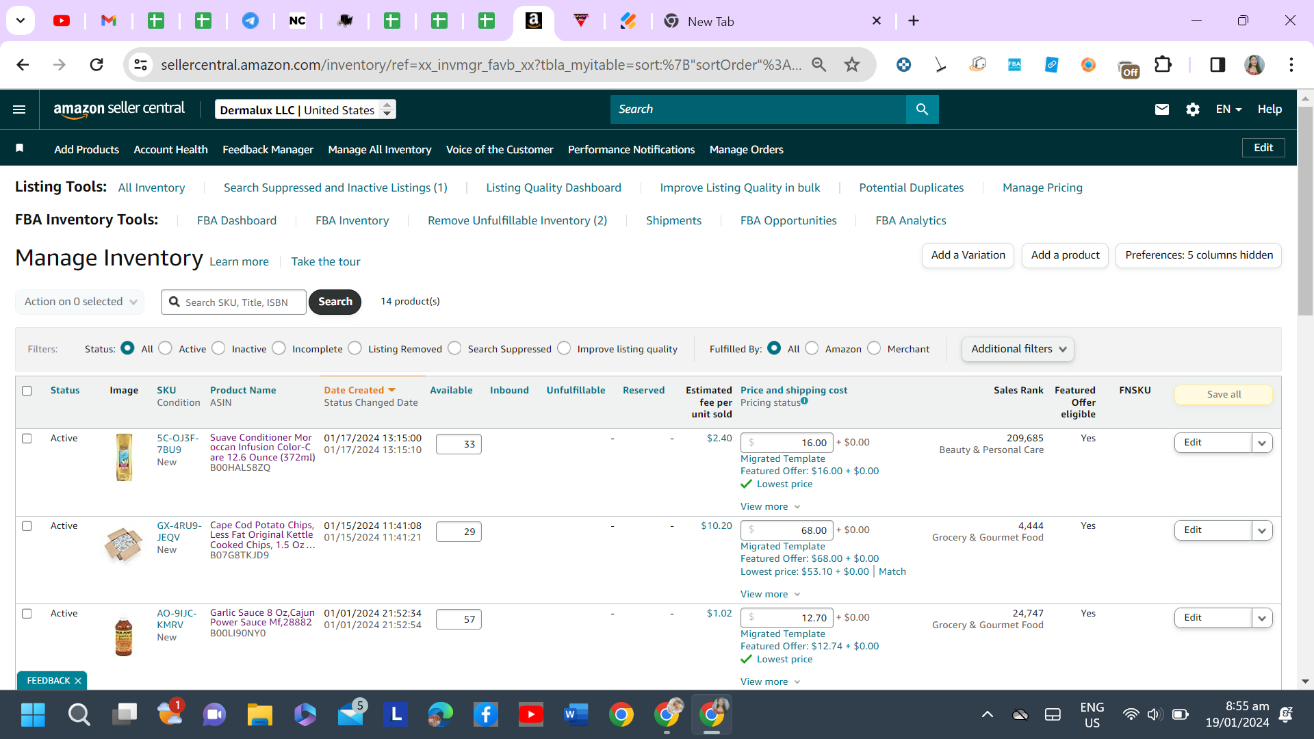1314x739 pixels.
Task: Click the site information icon in address bar
Action: [140, 64]
